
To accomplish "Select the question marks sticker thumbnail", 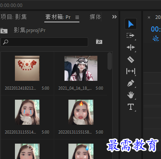I will (x=27, y=151).
